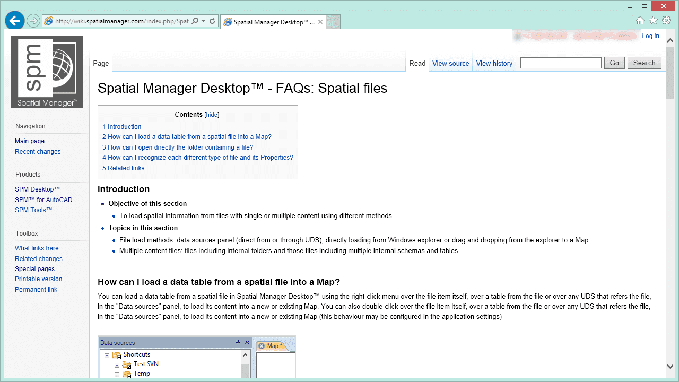This screenshot has width=679, height=382.
Task: Click the 'Objective of this section' text
Action: pos(147,204)
